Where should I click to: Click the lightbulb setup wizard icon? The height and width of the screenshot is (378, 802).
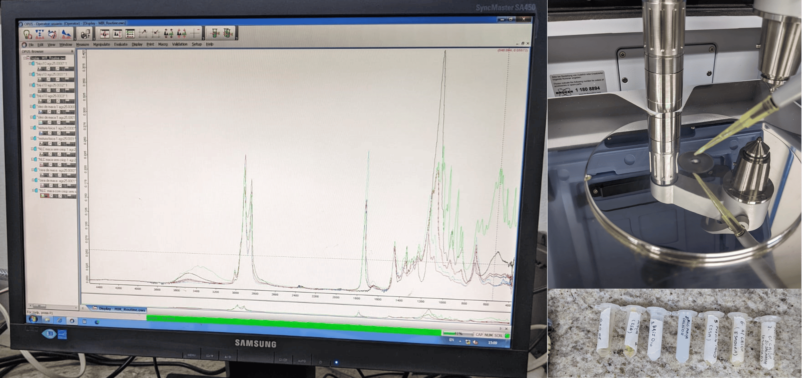(x=27, y=34)
